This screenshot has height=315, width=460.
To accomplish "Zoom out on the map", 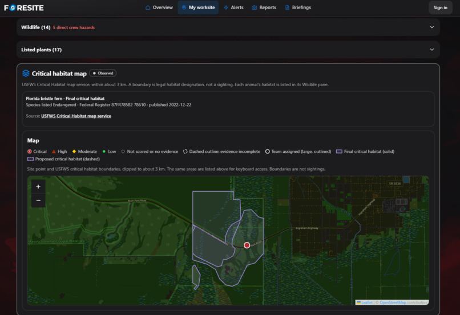I will click(x=38, y=200).
